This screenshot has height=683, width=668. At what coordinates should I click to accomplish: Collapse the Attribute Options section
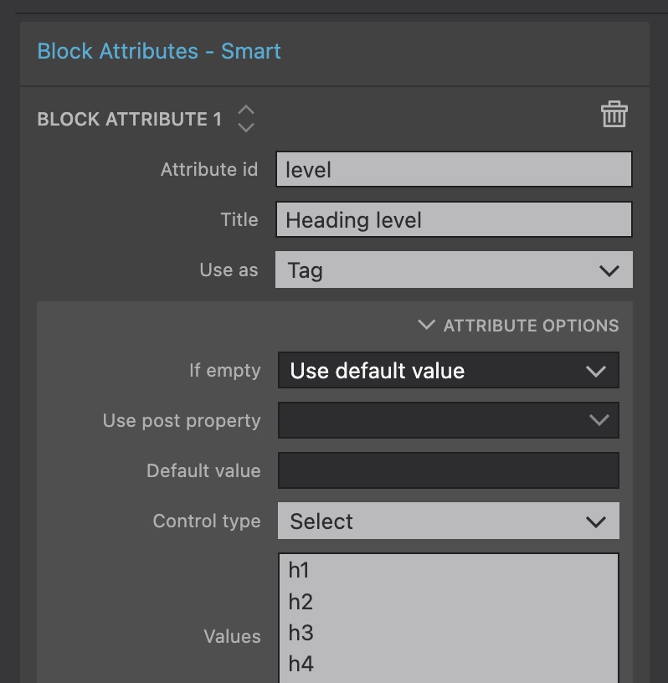pyautogui.click(x=426, y=325)
